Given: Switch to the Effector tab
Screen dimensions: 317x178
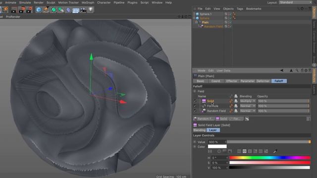Looking at the screenshot, I should 232,81.
